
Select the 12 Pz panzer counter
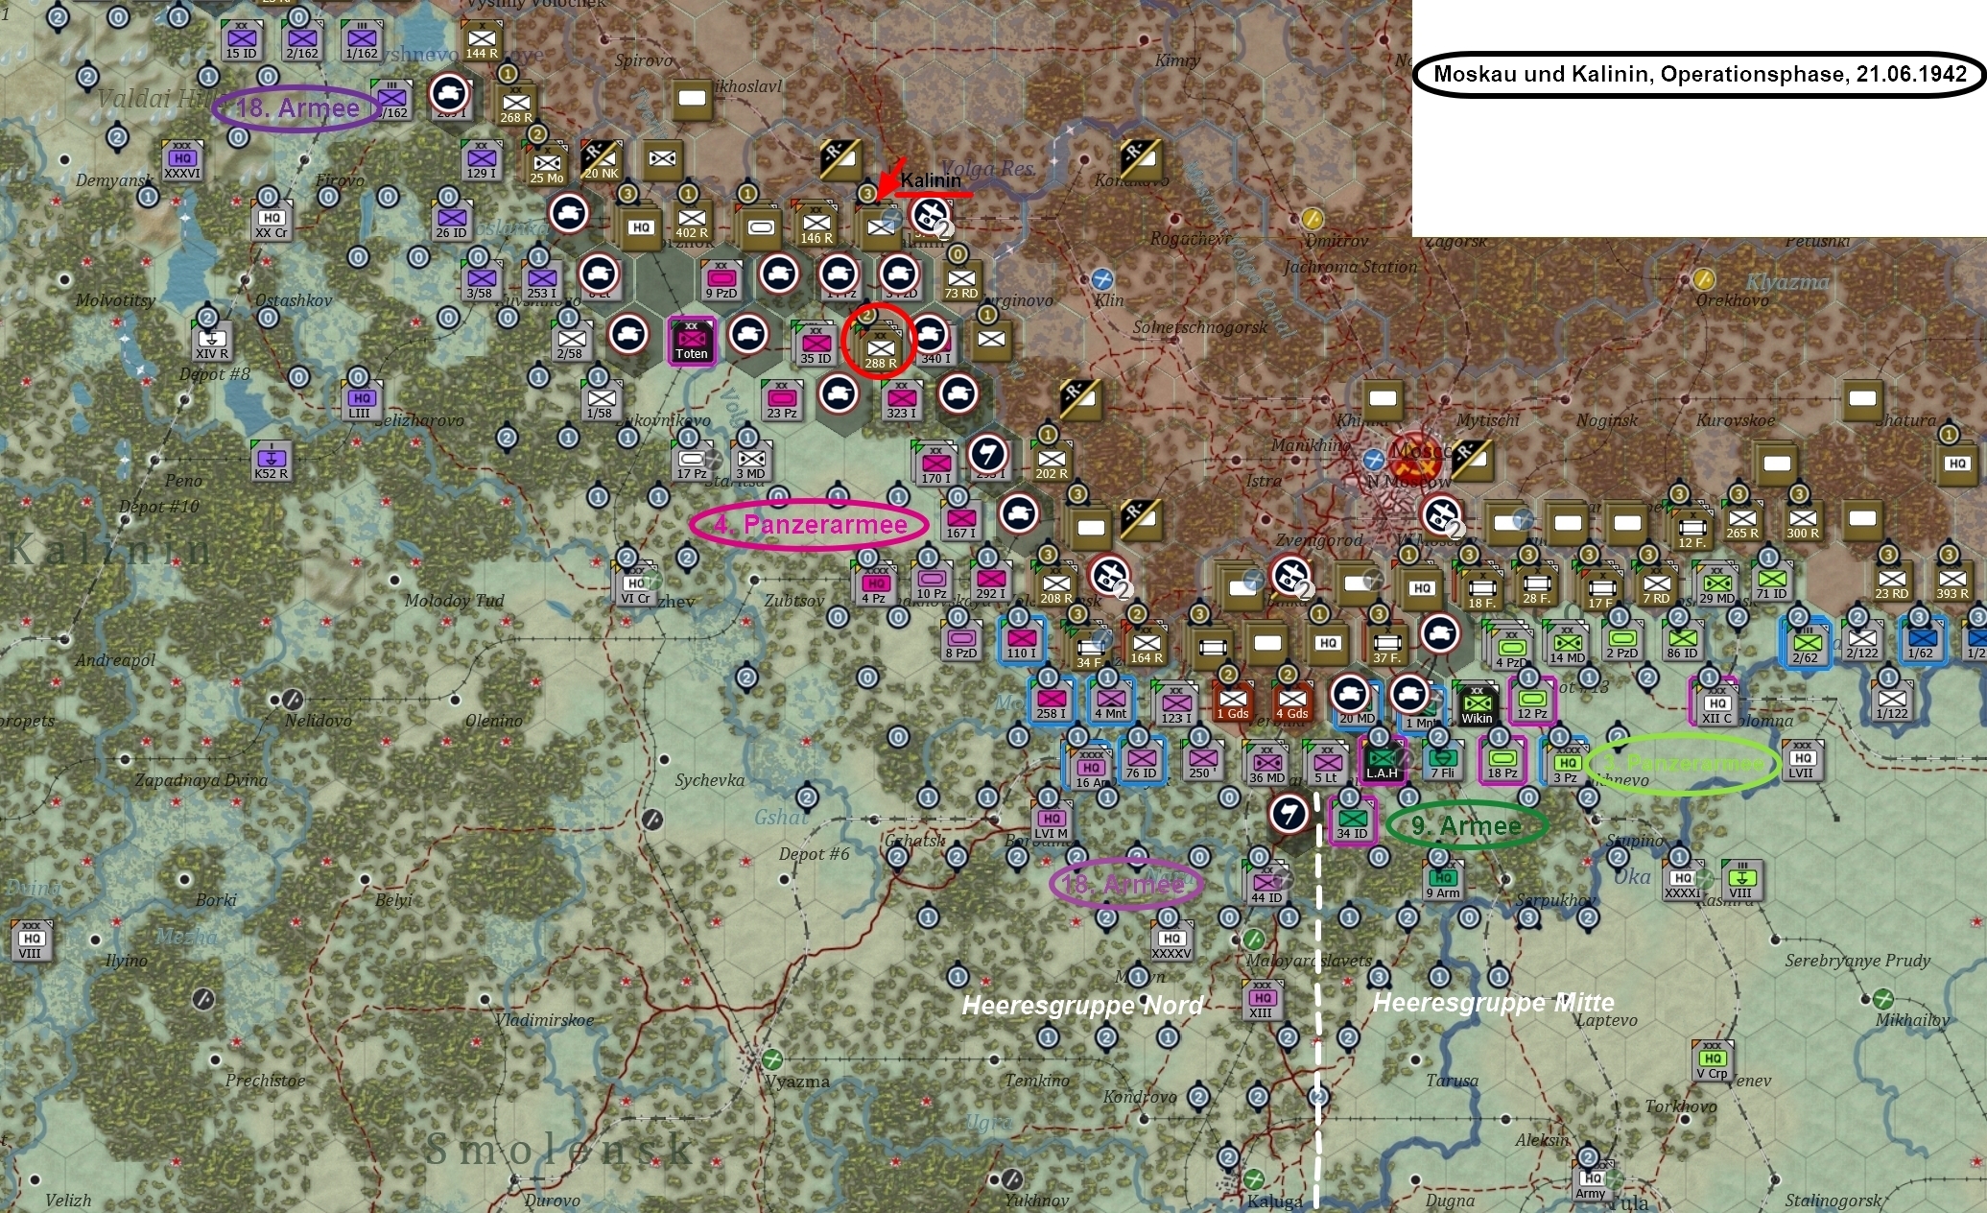point(1531,702)
